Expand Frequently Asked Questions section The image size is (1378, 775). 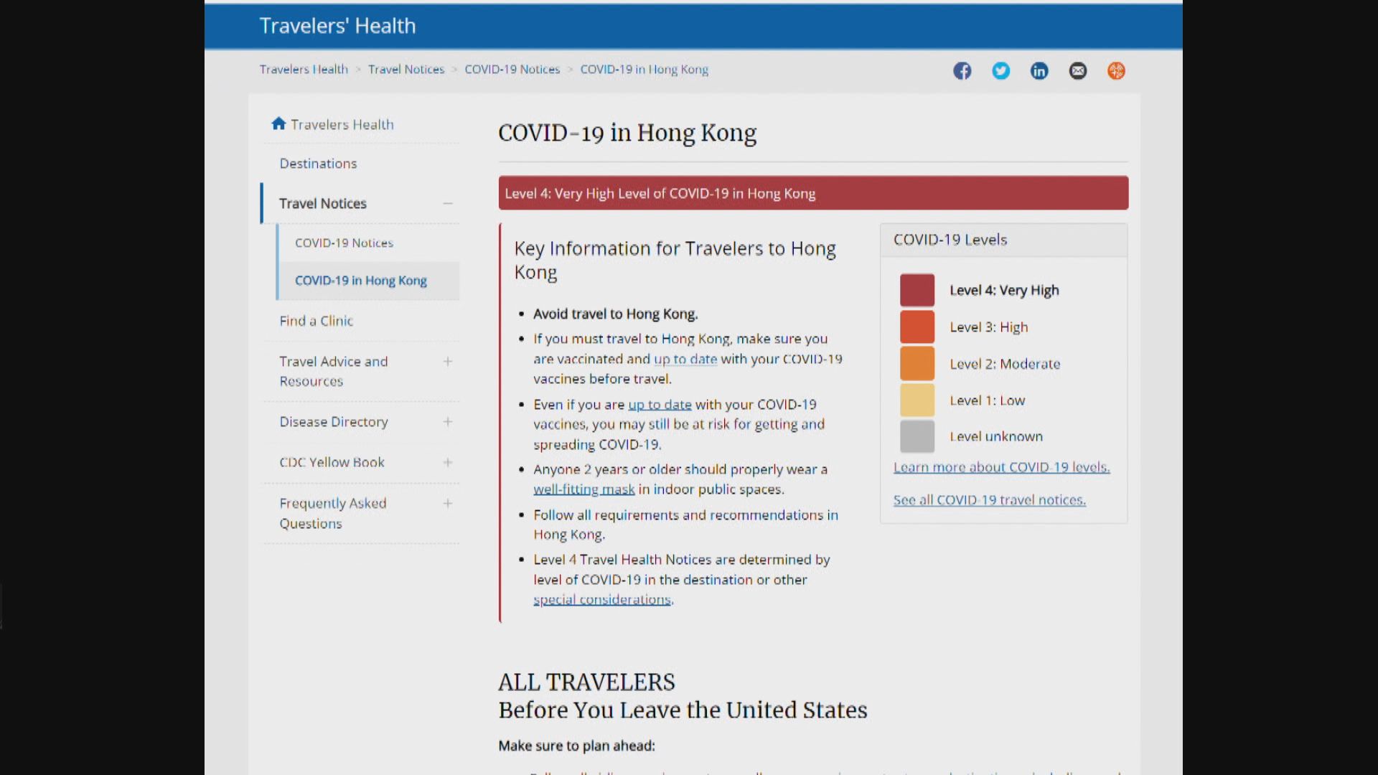coord(448,504)
